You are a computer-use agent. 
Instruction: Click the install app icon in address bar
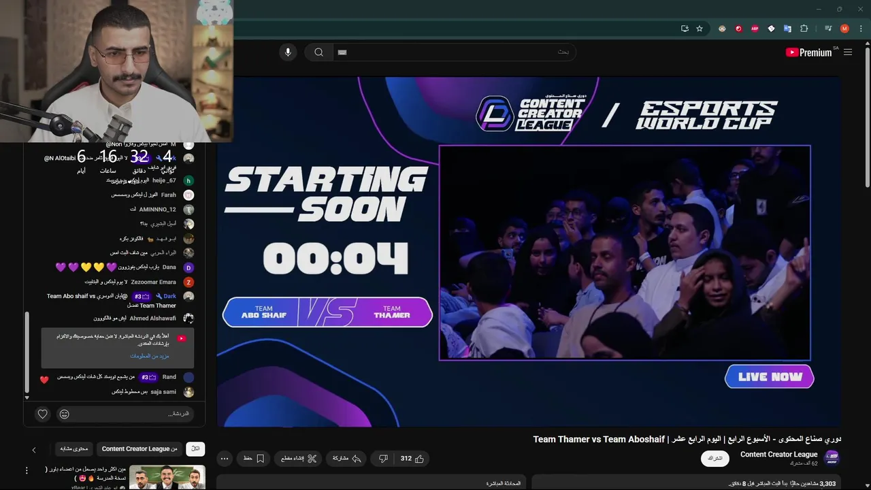tap(685, 29)
